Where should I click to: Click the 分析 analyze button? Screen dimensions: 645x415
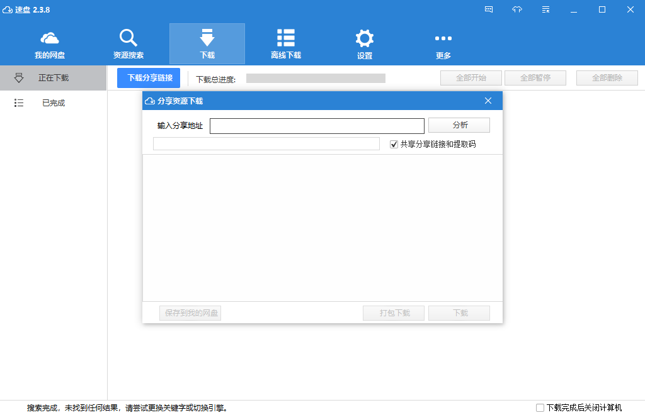pos(459,125)
